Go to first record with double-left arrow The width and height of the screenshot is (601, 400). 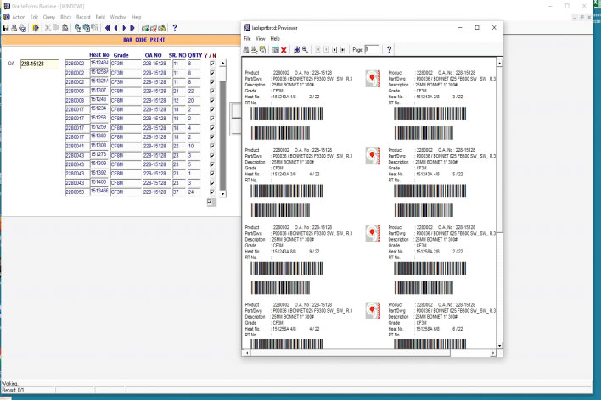click(x=107, y=28)
